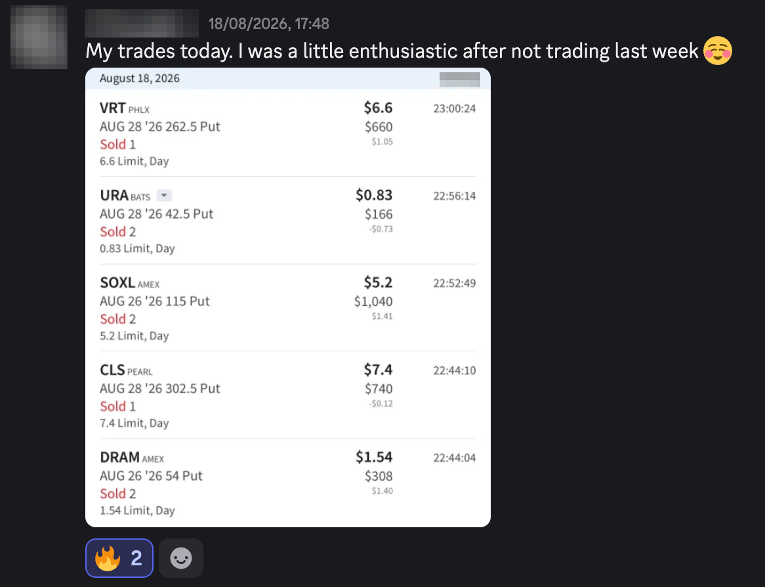Viewport: 765px width, 587px height.
Task: Click the DRAM trade time 22:44:04
Action: coord(454,458)
